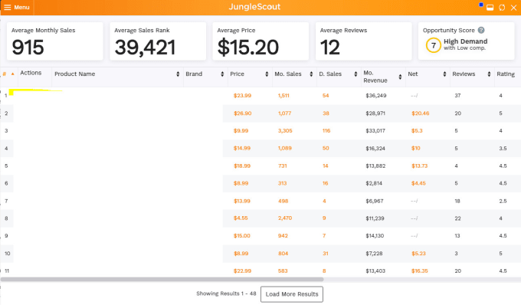Image resolution: width=521 pixels, height=305 pixels.
Task: Sort by Net column arrows
Action: point(444,74)
